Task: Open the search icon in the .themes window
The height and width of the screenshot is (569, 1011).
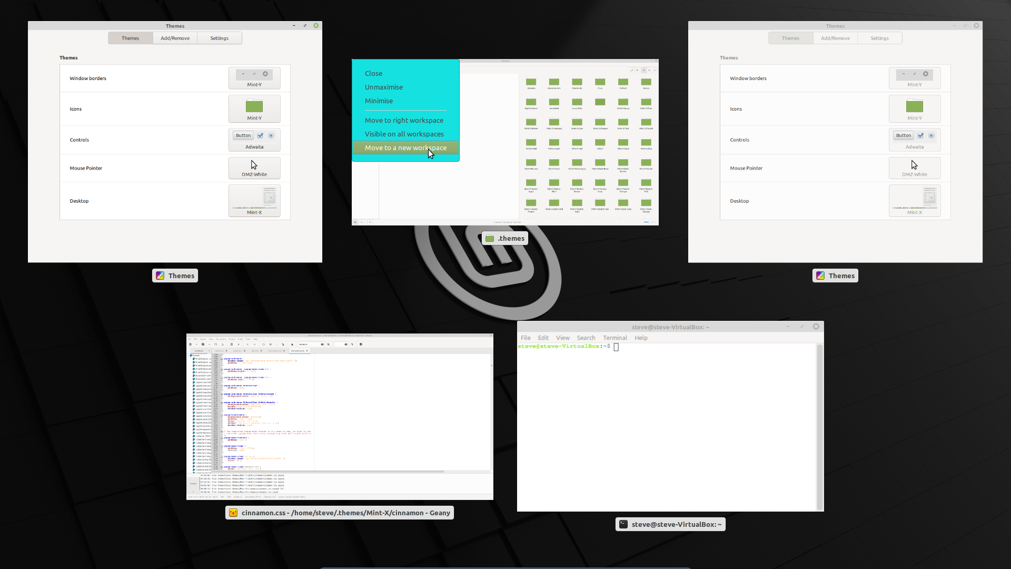Action: point(636,70)
